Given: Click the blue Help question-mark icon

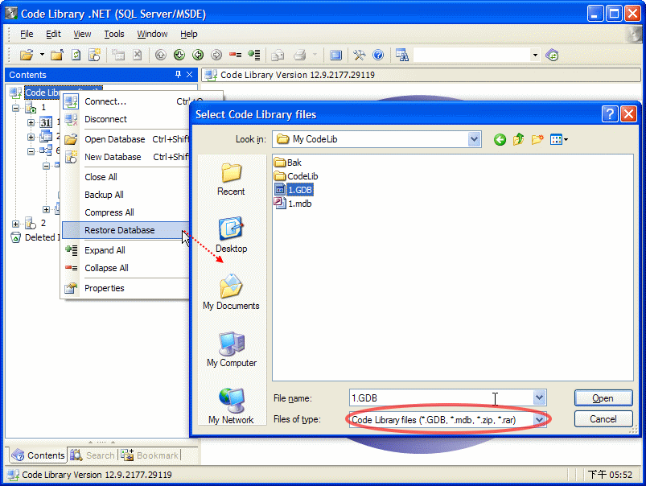Looking at the screenshot, I should [378, 55].
